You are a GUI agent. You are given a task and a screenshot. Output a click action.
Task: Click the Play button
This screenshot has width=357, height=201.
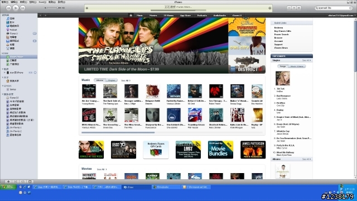pyautogui.click(x=16, y=8)
